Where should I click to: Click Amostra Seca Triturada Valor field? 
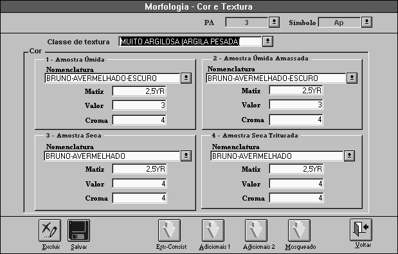pos(296,183)
